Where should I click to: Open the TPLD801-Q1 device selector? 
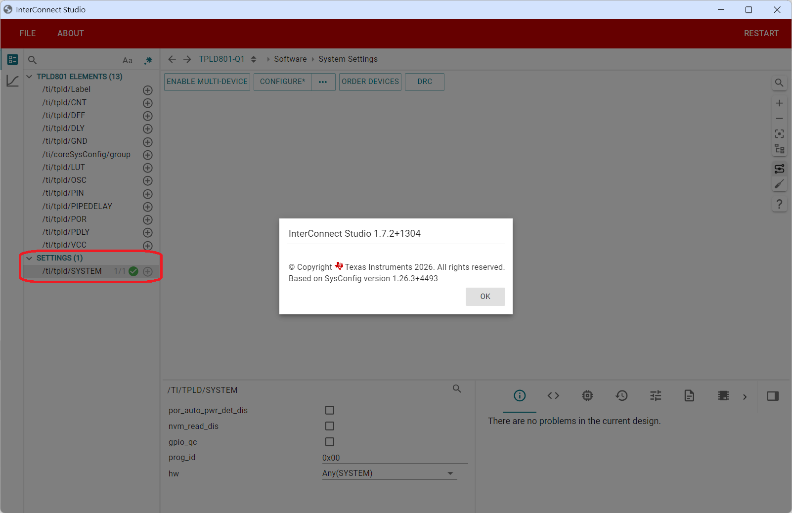point(227,59)
